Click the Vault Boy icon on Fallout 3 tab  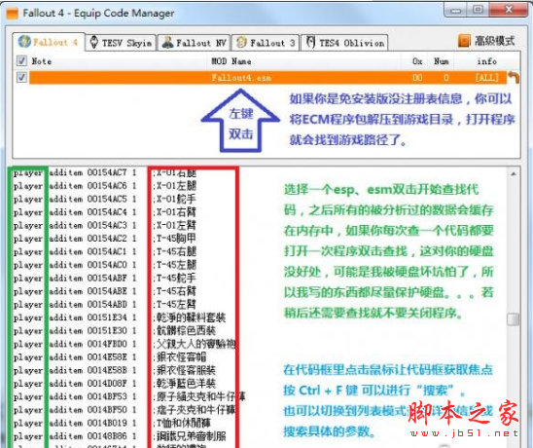pyautogui.click(x=241, y=43)
